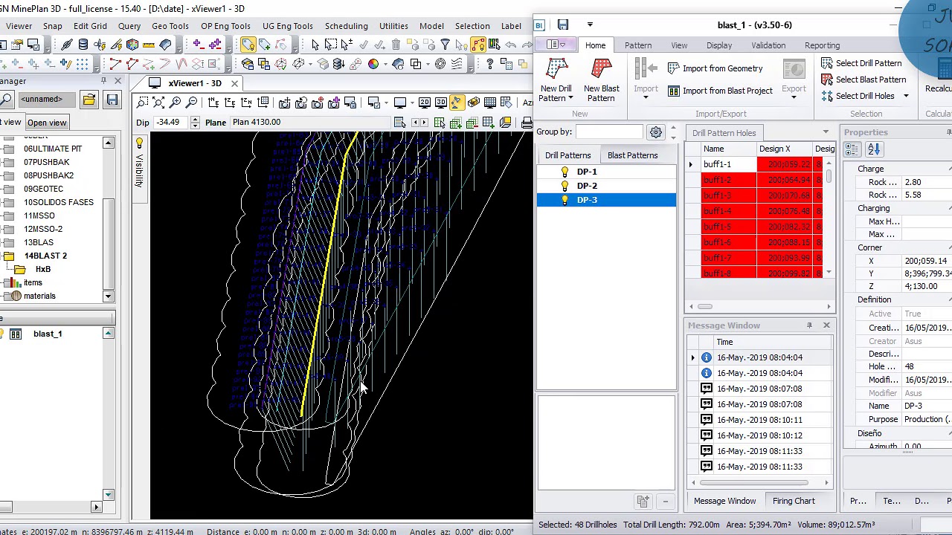
Task: Switch to the Firing Chart tab
Action: click(x=794, y=501)
